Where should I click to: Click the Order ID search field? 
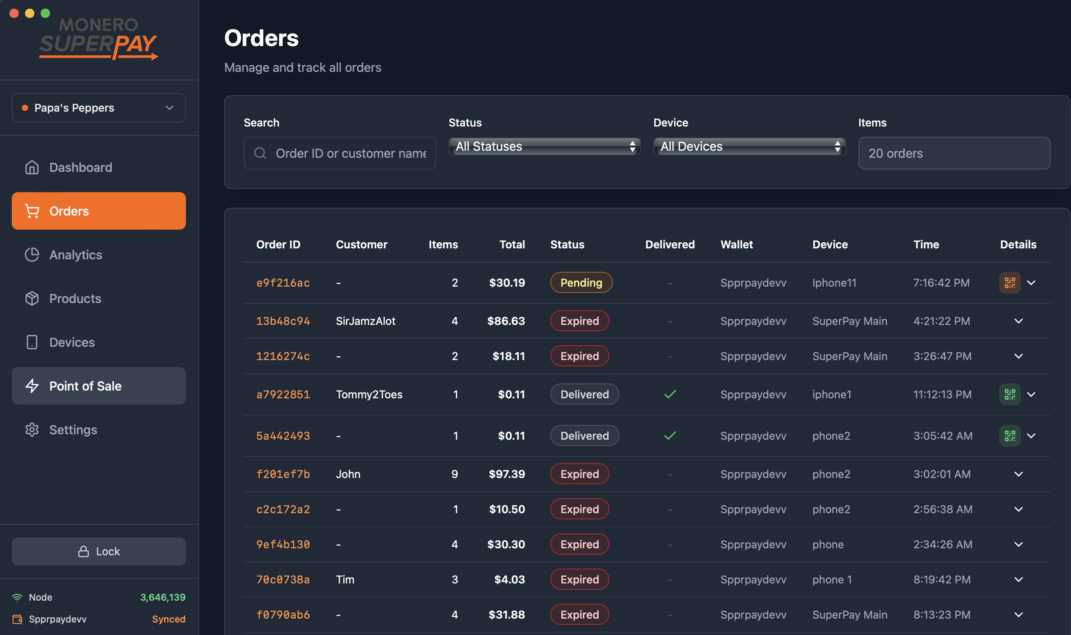point(339,153)
